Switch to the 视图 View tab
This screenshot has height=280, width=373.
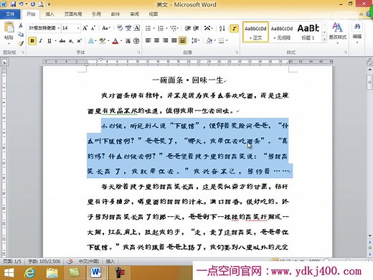154,14
